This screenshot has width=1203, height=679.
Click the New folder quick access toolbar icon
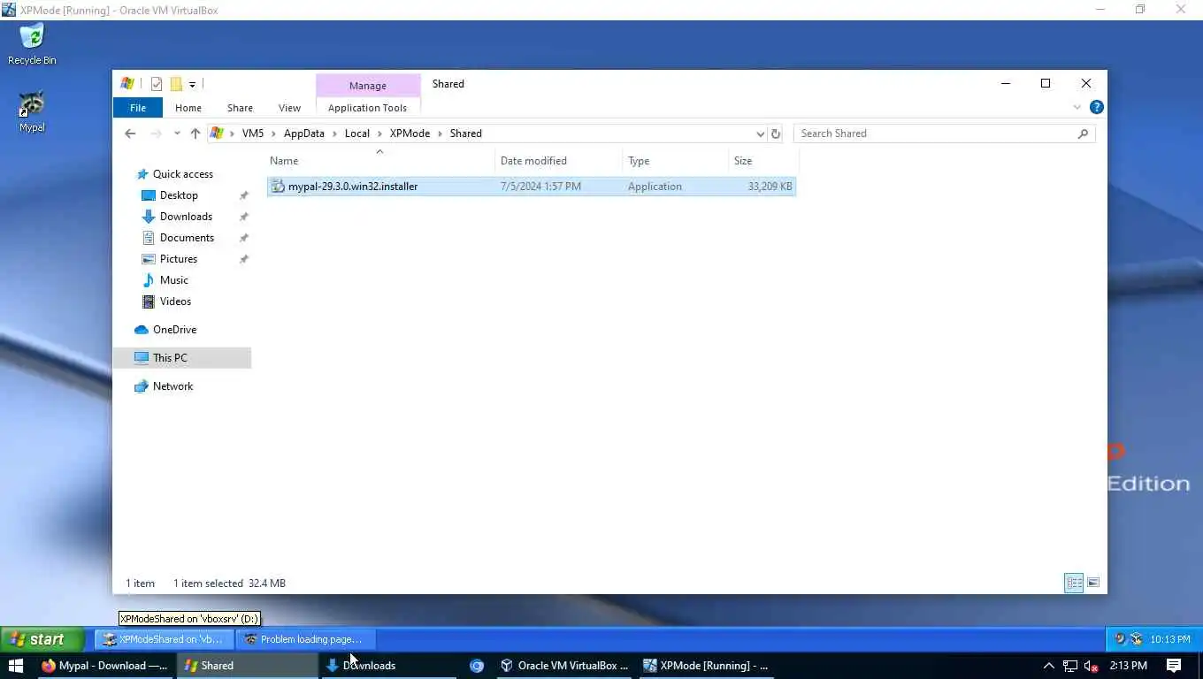click(176, 84)
